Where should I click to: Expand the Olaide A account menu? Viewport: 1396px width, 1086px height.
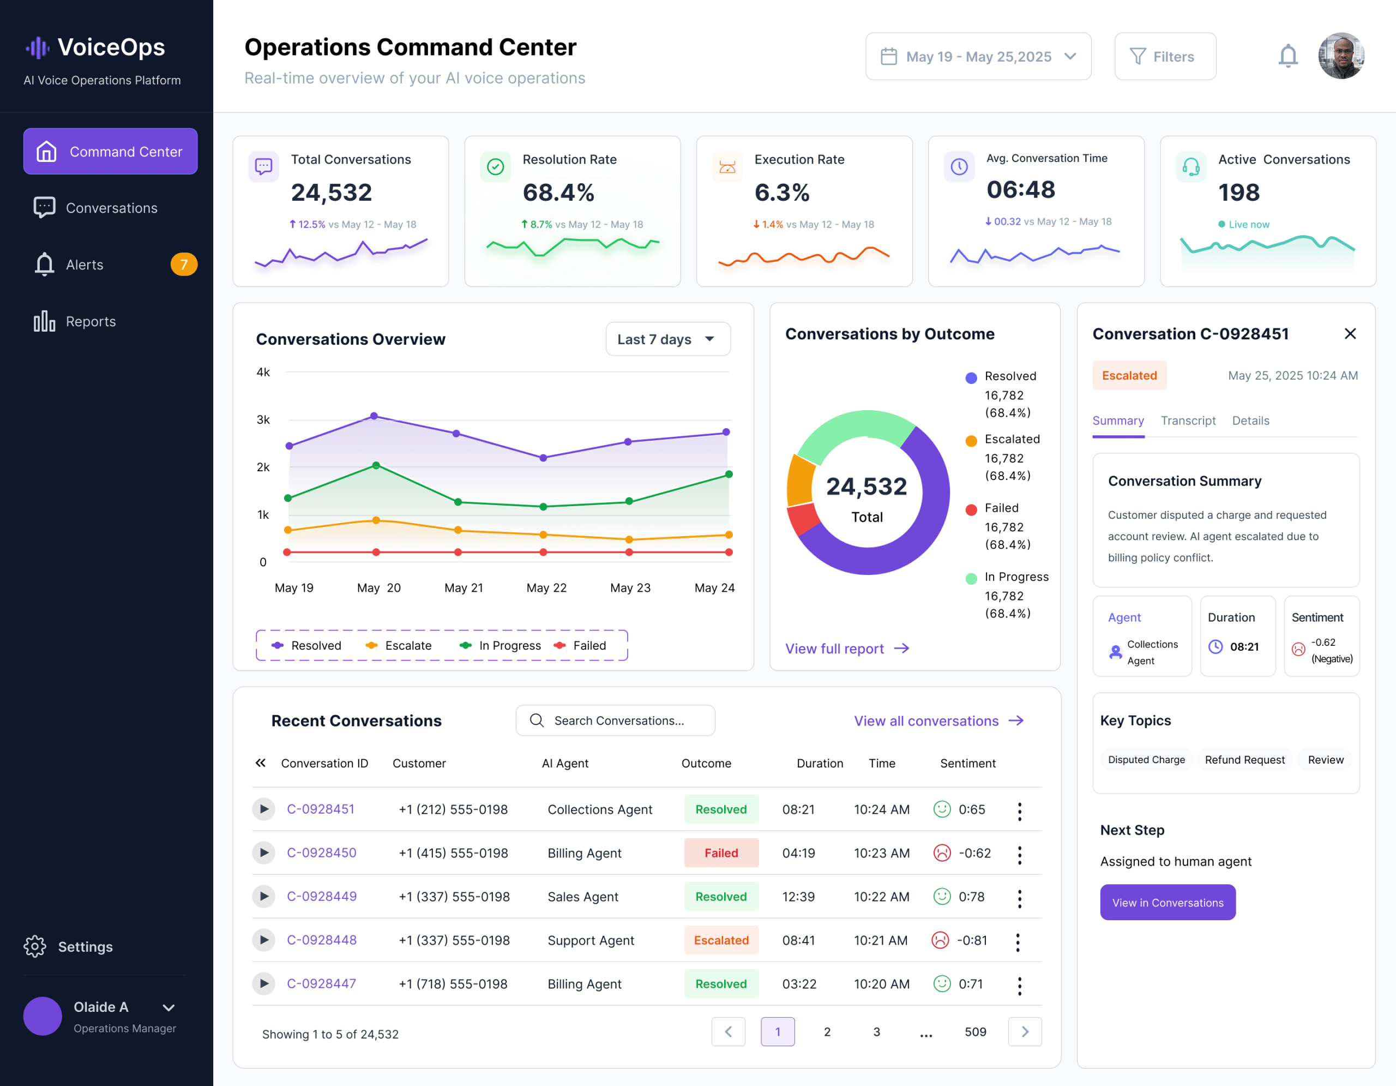pyautogui.click(x=169, y=1007)
